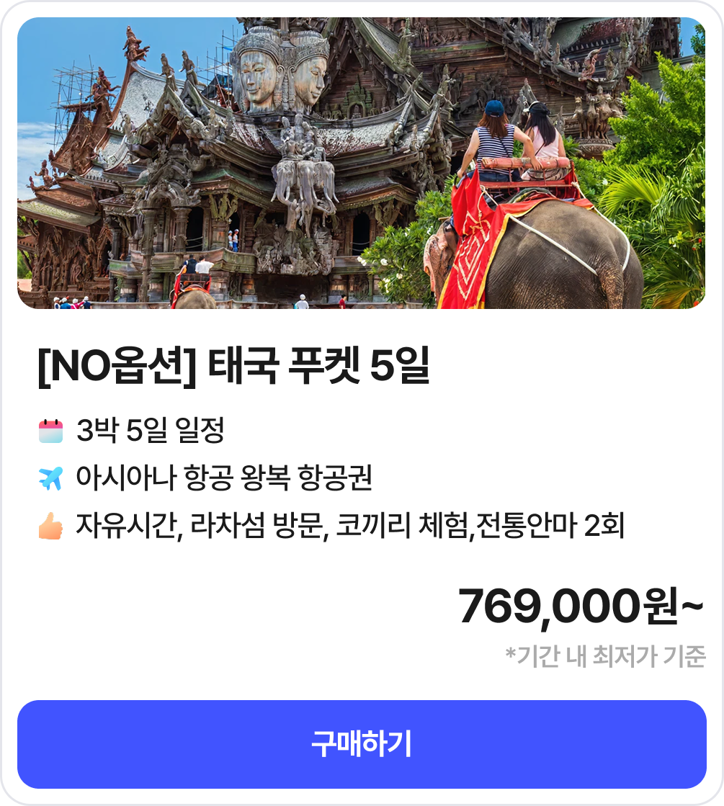The width and height of the screenshot is (724, 806).
Task: Open the temple hero photo
Action: 362,163
